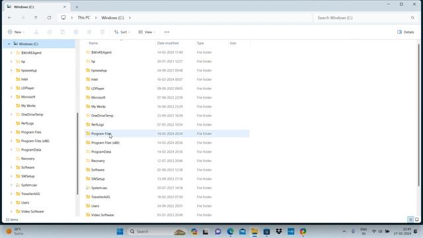423x238 pixels.
Task: Click the navigation pane scrollbar
Action: point(77,153)
